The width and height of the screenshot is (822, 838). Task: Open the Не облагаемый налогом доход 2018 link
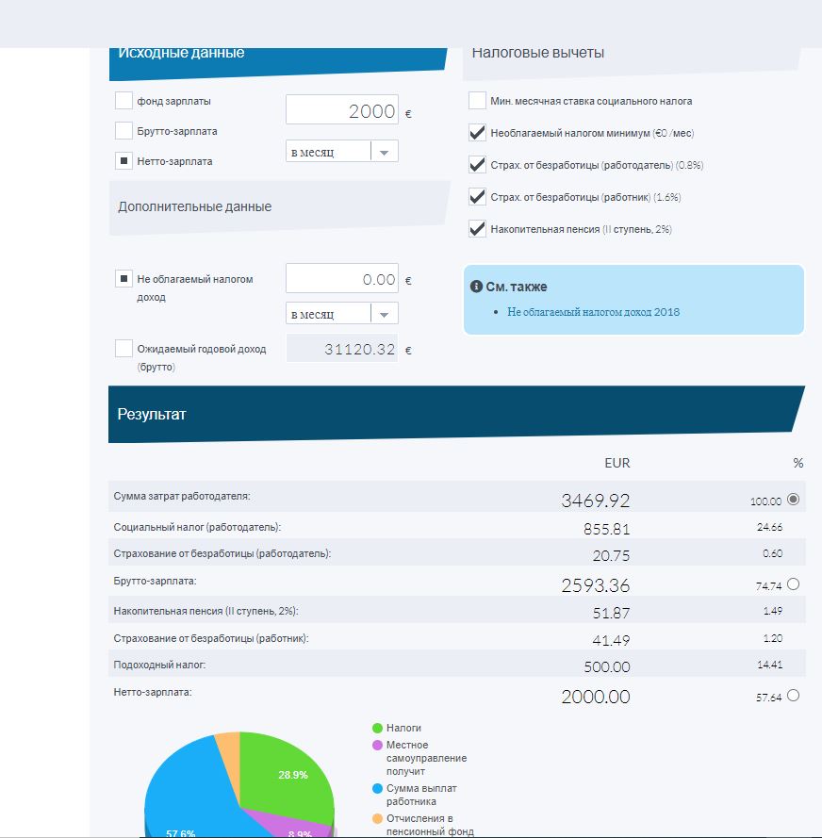[x=593, y=312]
